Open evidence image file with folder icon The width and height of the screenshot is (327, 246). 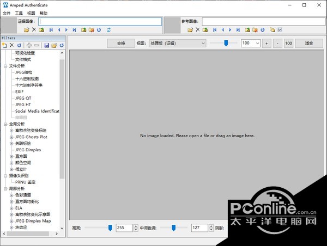(x=27, y=30)
